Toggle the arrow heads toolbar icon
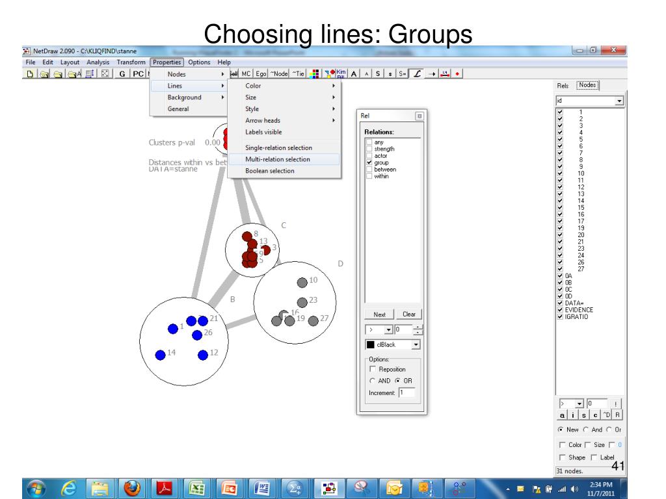This screenshot has width=666, height=499. coord(432,74)
